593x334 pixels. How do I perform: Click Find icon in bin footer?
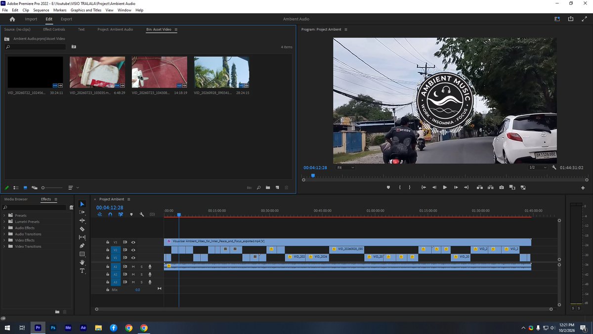tap(258, 188)
